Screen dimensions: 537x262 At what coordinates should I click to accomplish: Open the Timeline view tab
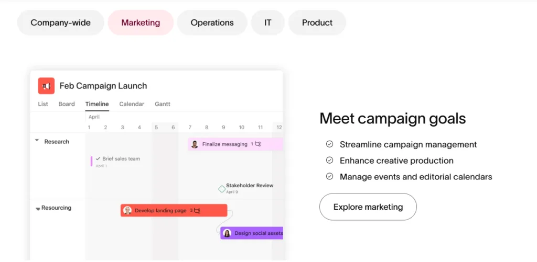(x=97, y=104)
